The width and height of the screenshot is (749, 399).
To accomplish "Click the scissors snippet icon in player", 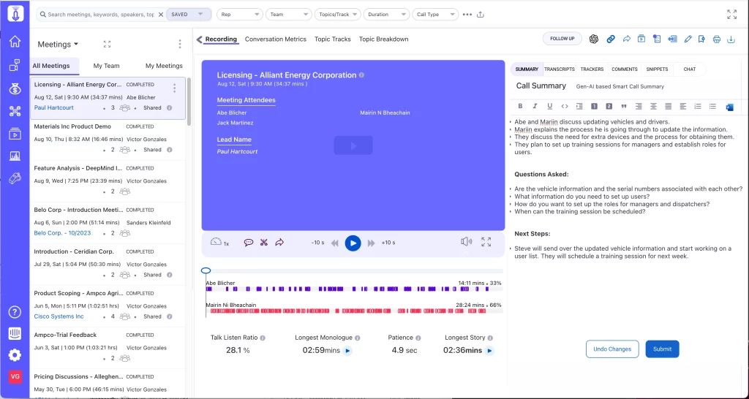I will (263, 243).
